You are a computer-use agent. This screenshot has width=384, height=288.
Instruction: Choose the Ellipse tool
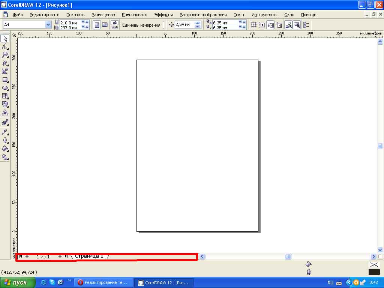point(5,88)
